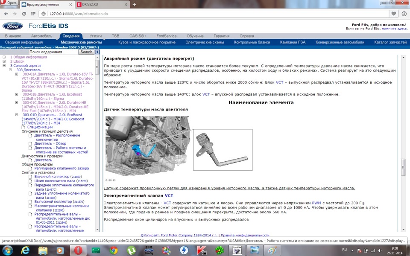Image resolution: width=410 pixels, height=256 pixels.
Task: Click the Ford logo in the header
Action: (x=14, y=26)
